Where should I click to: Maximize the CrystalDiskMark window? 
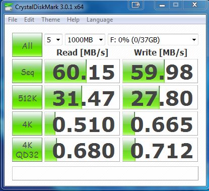point(176,5)
